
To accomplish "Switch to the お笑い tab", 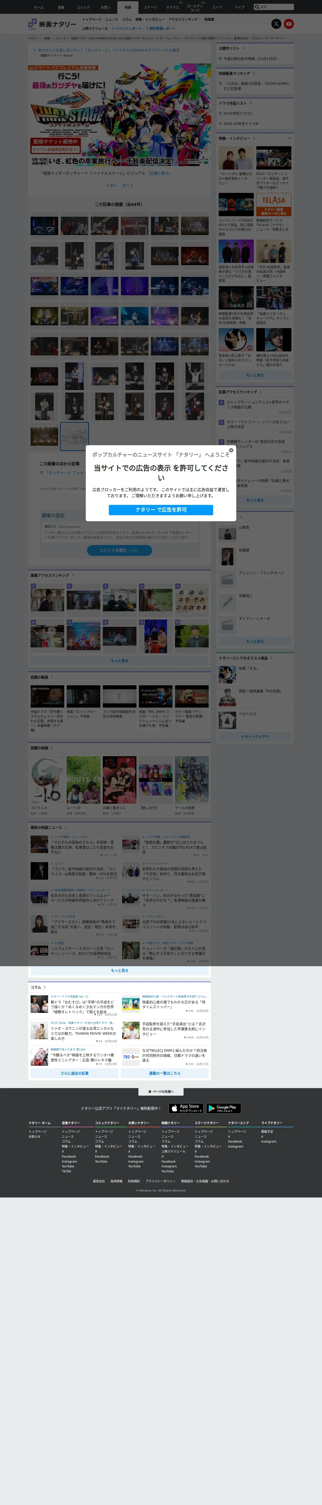I will [x=105, y=7].
